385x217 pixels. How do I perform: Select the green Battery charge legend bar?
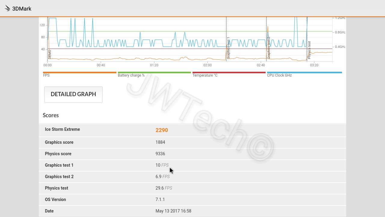[x=154, y=73]
